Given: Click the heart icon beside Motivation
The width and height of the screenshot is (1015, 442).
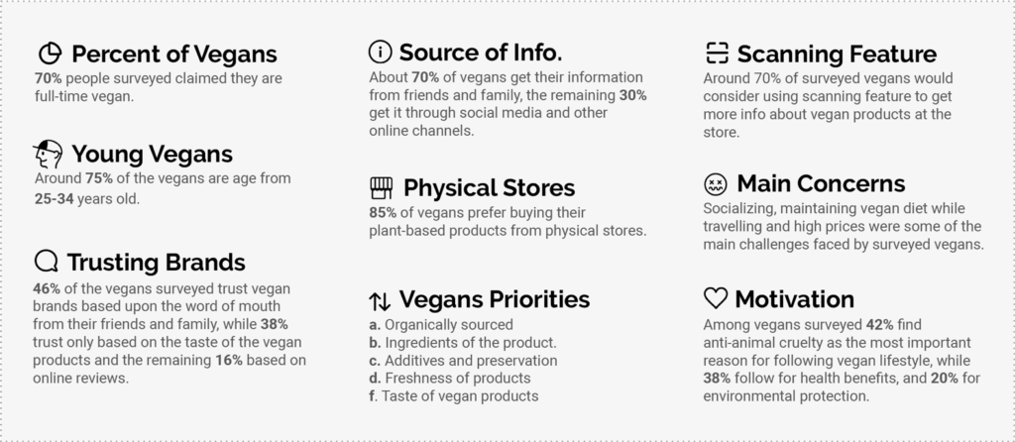Looking at the screenshot, I should [x=715, y=298].
